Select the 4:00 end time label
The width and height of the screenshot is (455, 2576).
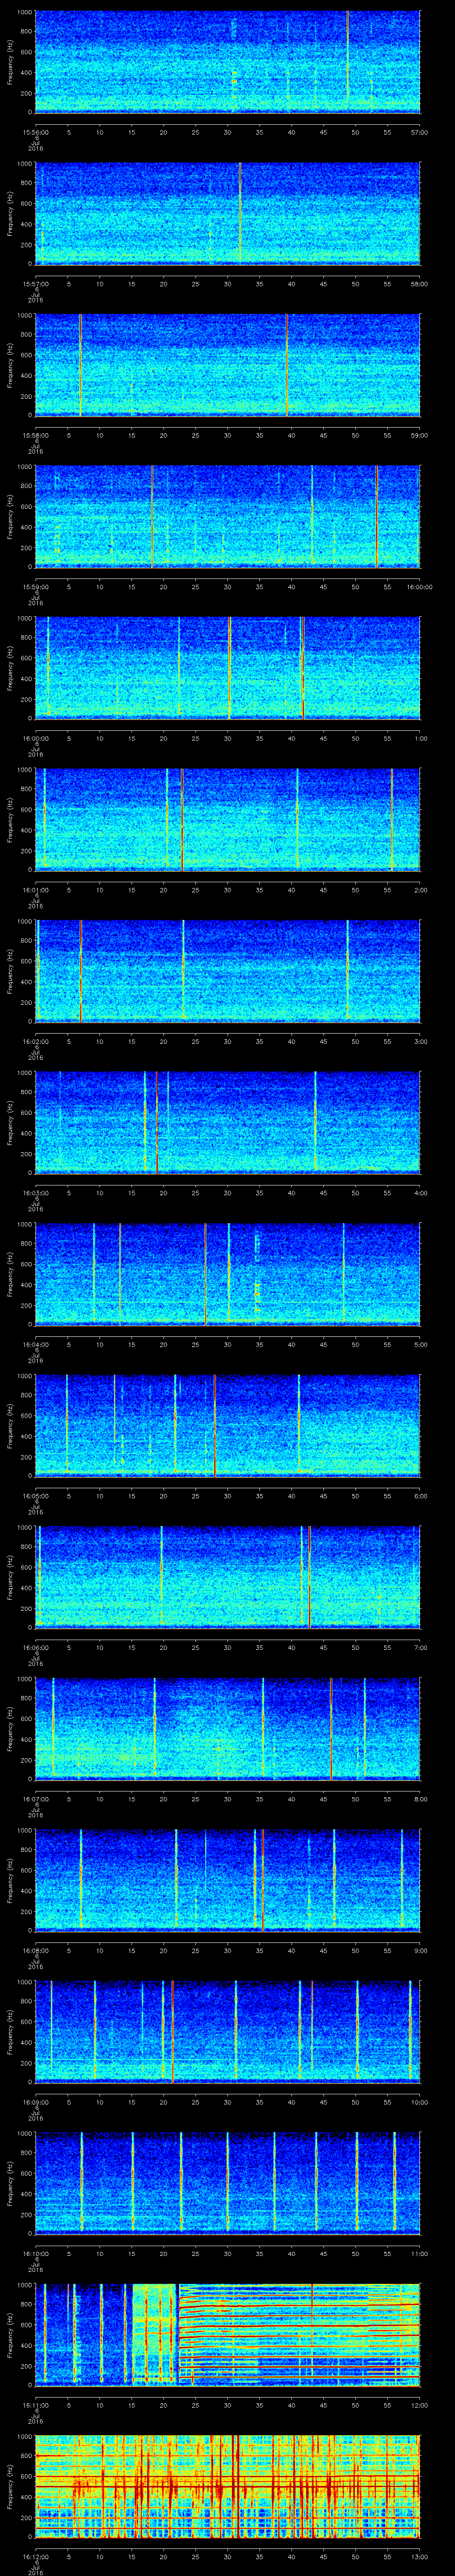coord(420,1193)
